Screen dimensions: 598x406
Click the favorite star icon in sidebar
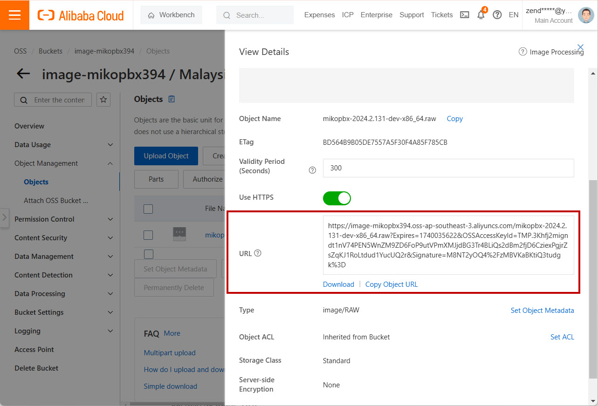point(103,100)
